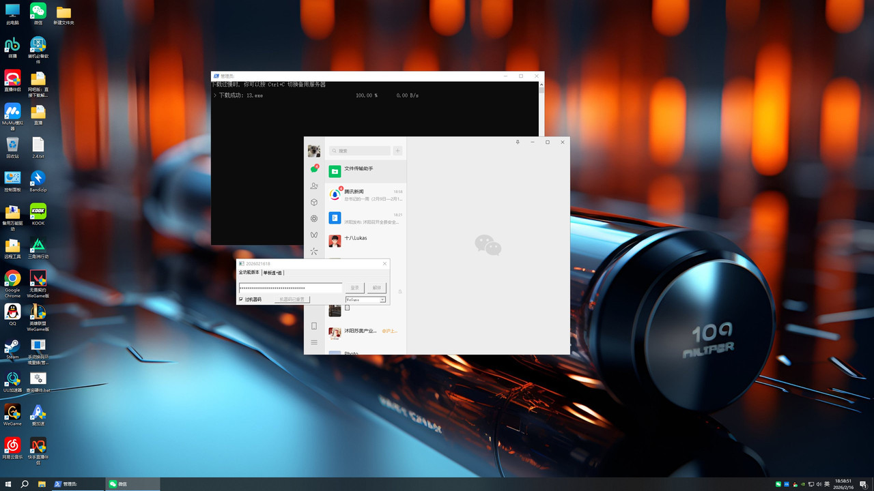
Task: Click the 解绑 button in the small dialog
Action: [x=376, y=288]
